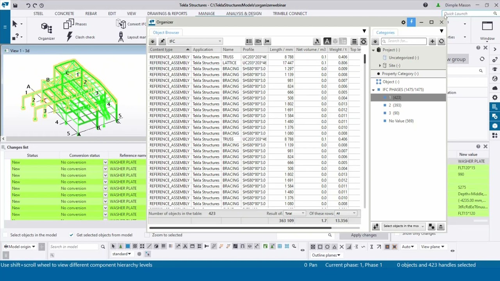Add a new category with the plus icon
Image resolution: width=500 pixels, height=281 pixels.
[432, 41]
